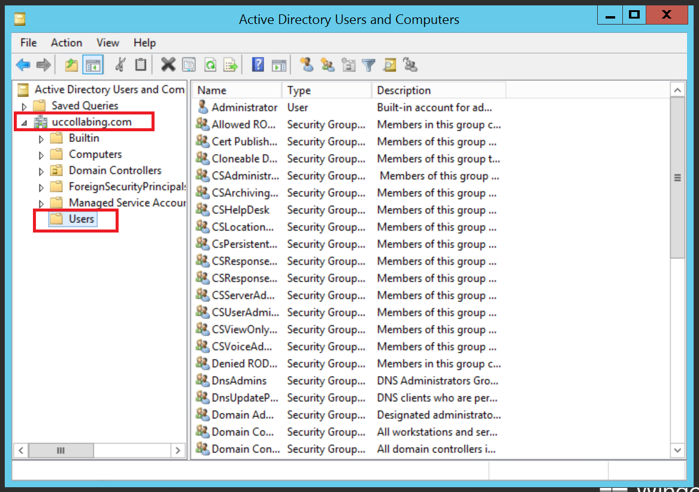
Task: Collapse the uccollabing.com domain node
Action: click(x=25, y=123)
